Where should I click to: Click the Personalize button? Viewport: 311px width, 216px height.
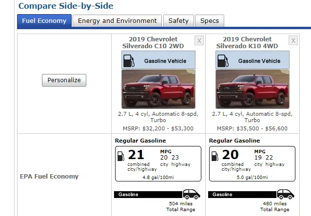64,80
